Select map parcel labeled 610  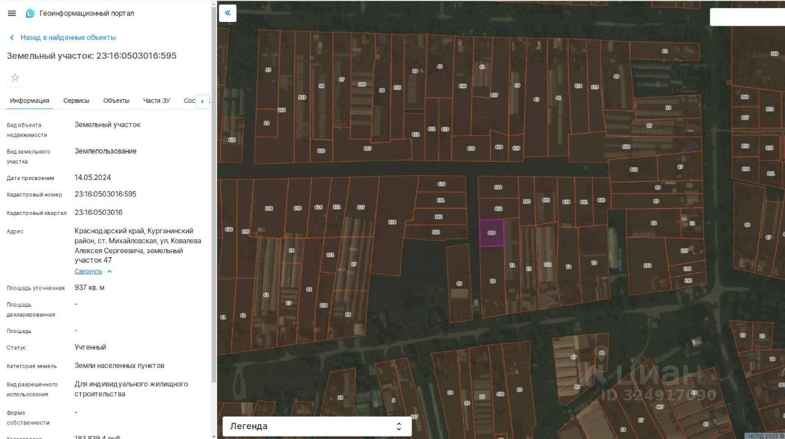(471, 148)
